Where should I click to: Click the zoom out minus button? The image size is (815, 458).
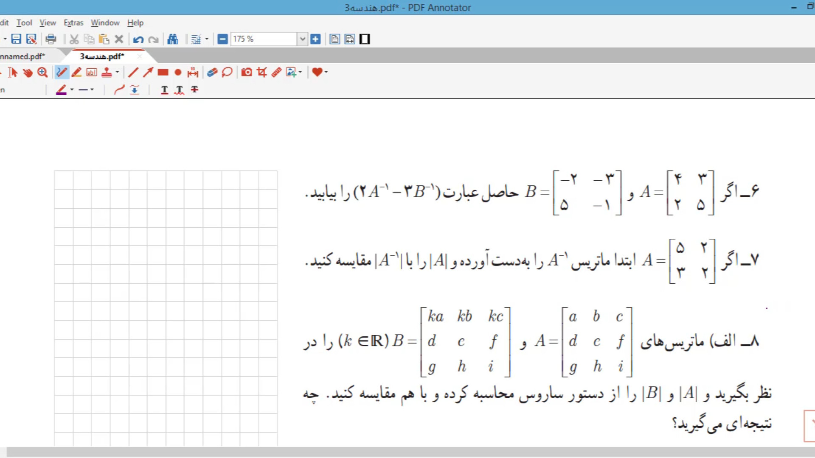(222, 39)
